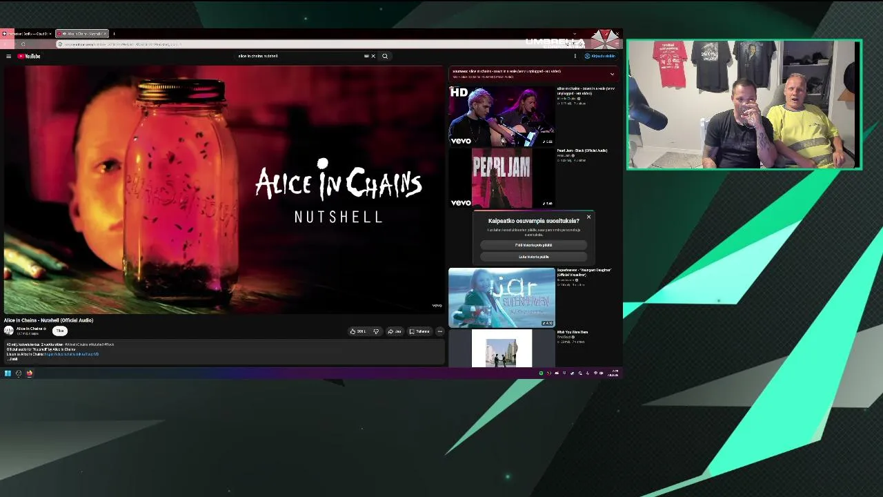Play Pearl Jam Black thumbnail

point(502,177)
